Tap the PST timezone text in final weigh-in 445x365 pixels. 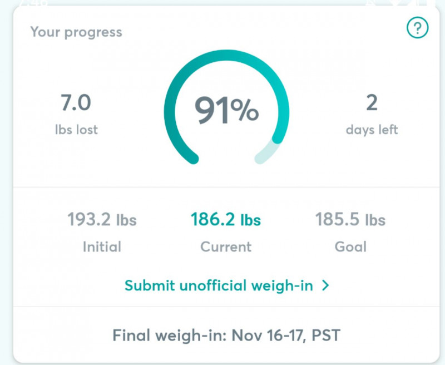(326, 336)
